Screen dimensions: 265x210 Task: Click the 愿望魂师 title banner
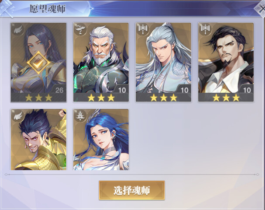pyautogui.click(x=48, y=9)
